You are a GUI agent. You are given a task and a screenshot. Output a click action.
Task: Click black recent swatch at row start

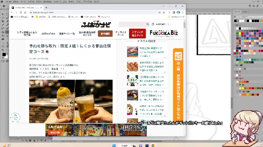coord(235,21)
